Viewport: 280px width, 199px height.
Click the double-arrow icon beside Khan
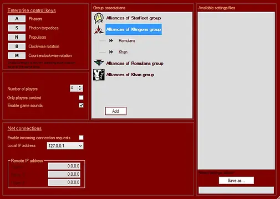pyautogui.click(x=111, y=52)
